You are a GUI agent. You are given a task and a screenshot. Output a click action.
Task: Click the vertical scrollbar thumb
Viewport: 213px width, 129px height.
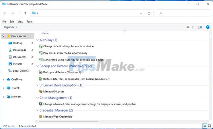tap(211, 36)
